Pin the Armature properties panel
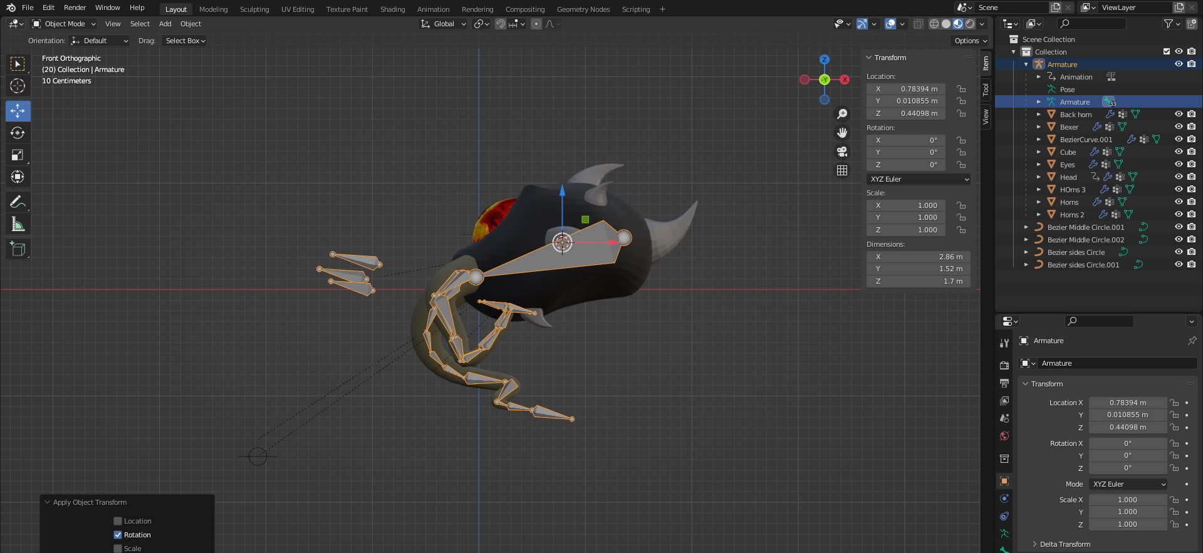 click(x=1192, y=341)
